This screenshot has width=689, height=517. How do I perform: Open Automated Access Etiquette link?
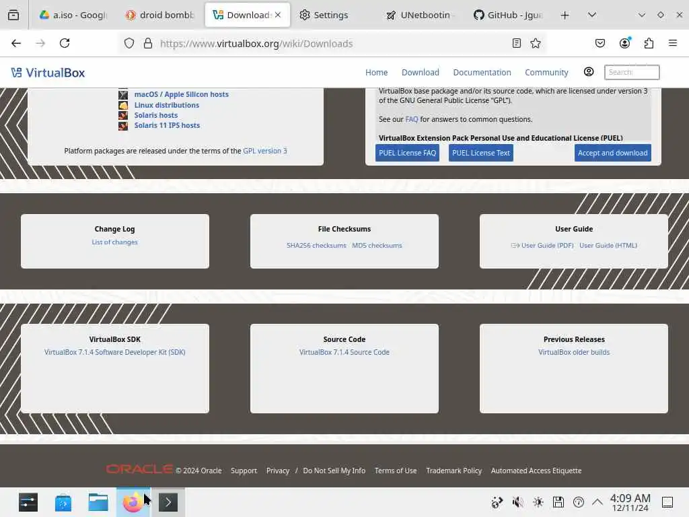pos(536,471)
